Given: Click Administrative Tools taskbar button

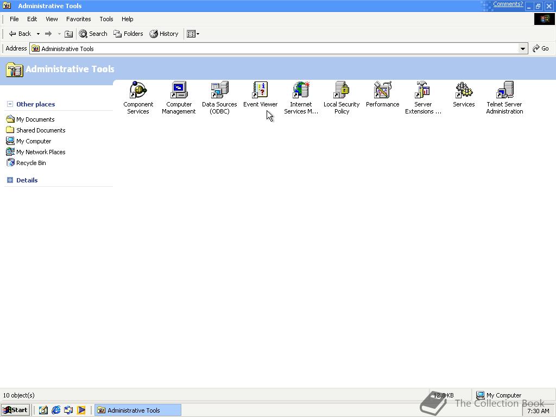Looking at the screenshot, I should tap(138, 410).
